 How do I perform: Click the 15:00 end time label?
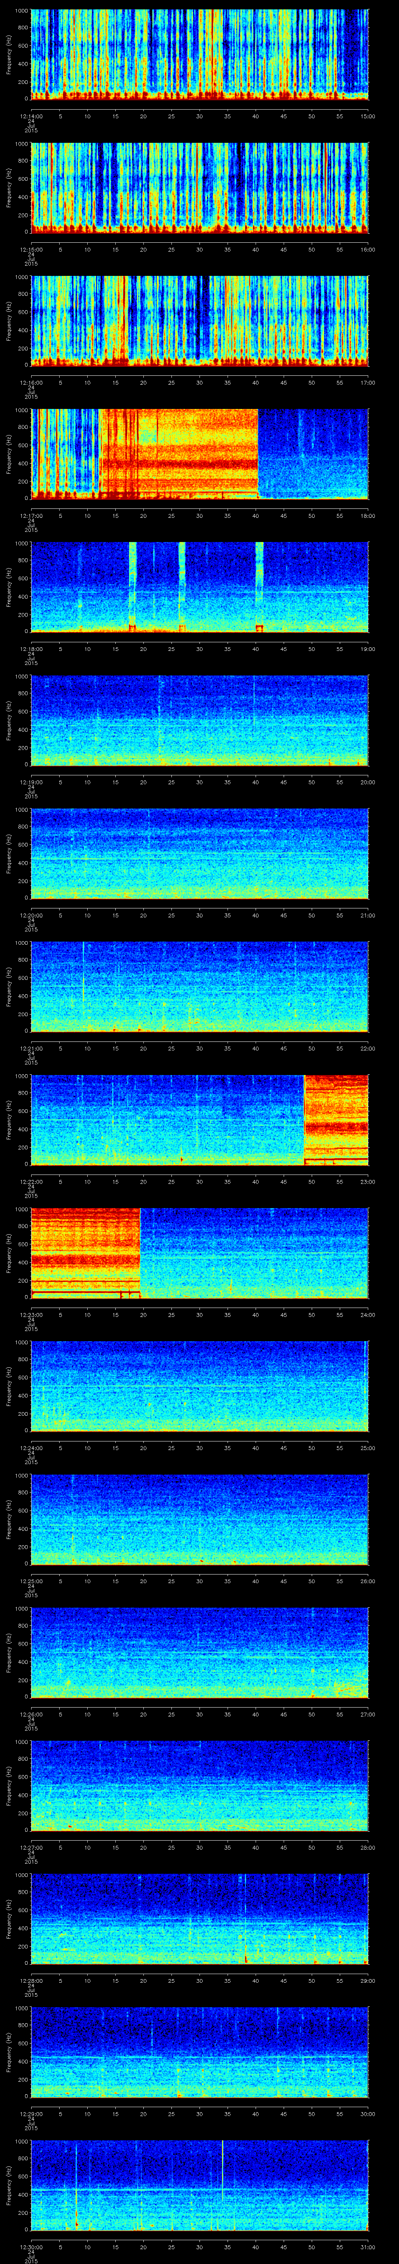(368, 116)
